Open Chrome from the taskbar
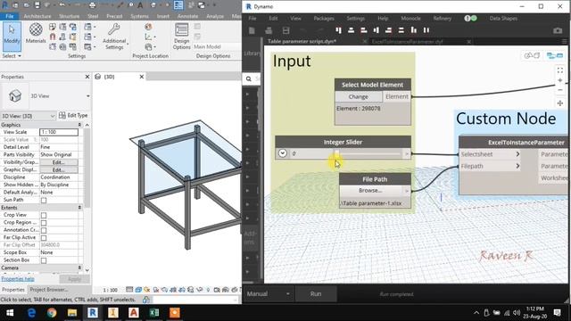The image size is (571, 321). (52, 313)
